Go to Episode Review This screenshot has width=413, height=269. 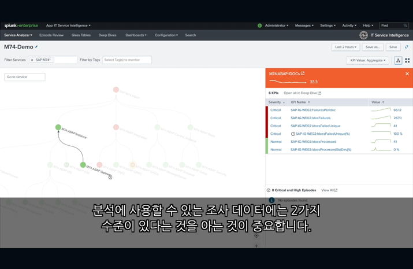click(x=51, y=35)
